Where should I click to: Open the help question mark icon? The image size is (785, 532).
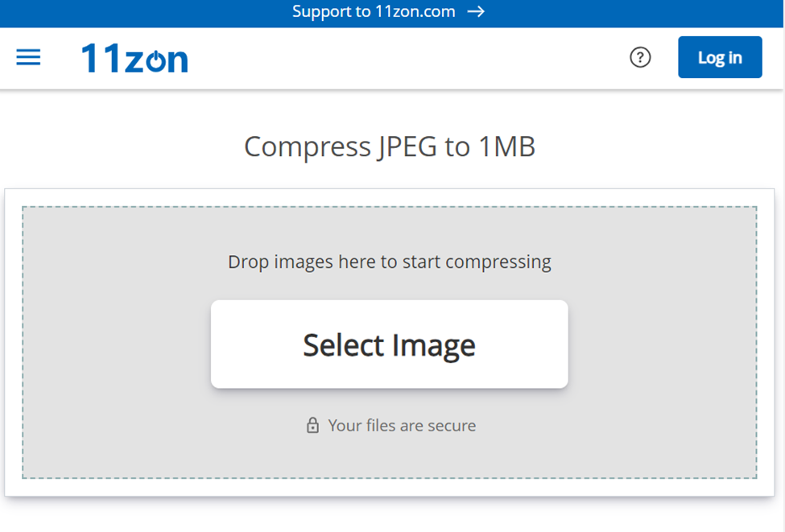pos(640,57)
